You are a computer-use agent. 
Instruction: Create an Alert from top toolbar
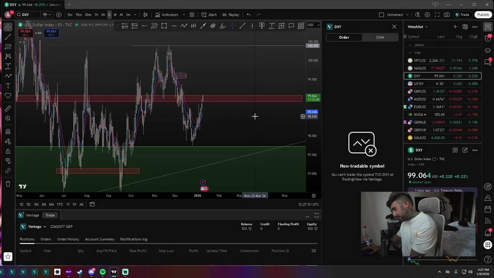click(x=209, y=15)
